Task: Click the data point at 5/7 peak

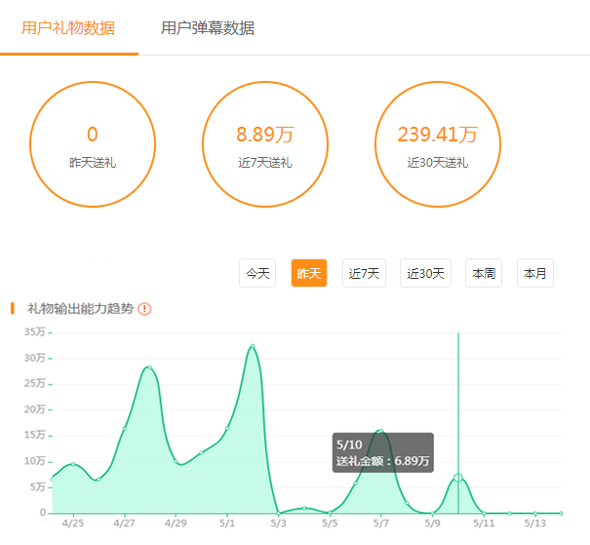Action: tap(381, 431)
